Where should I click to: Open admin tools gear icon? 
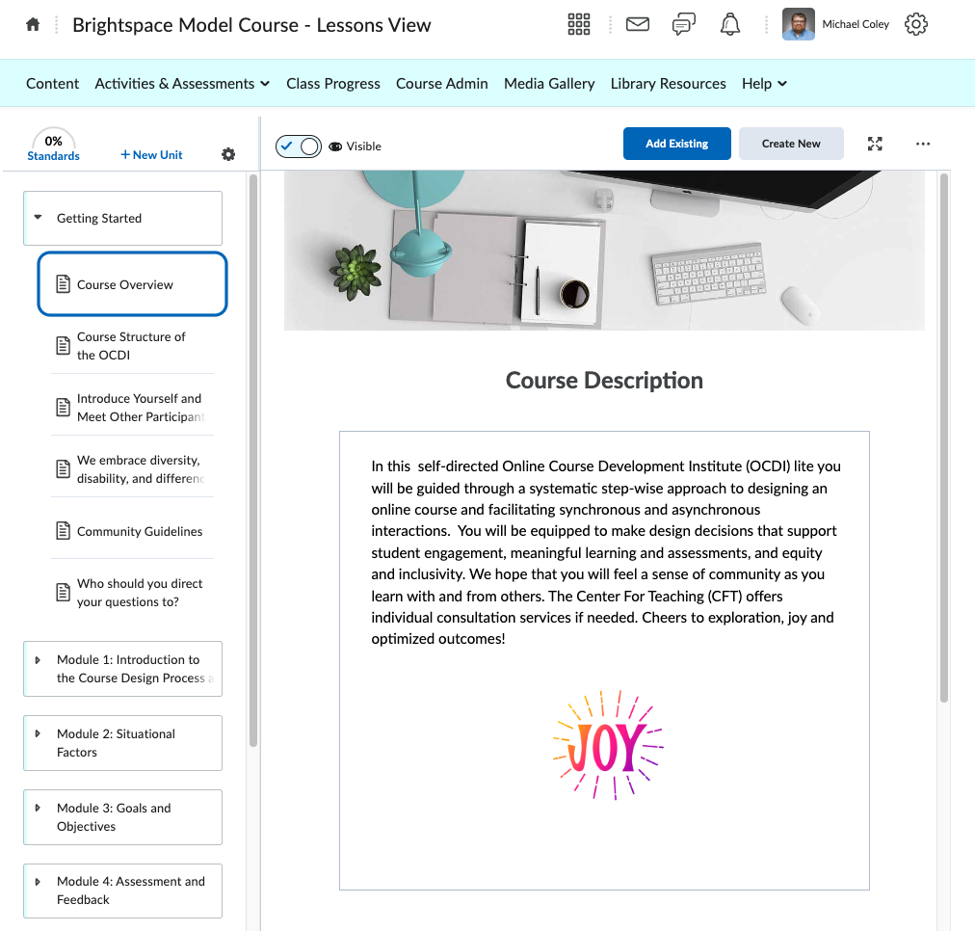coord(916,25)
